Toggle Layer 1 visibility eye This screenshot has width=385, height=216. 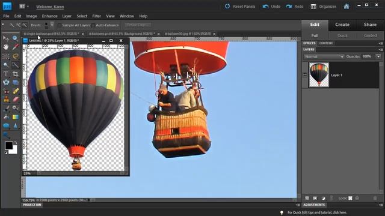[305, 74]
